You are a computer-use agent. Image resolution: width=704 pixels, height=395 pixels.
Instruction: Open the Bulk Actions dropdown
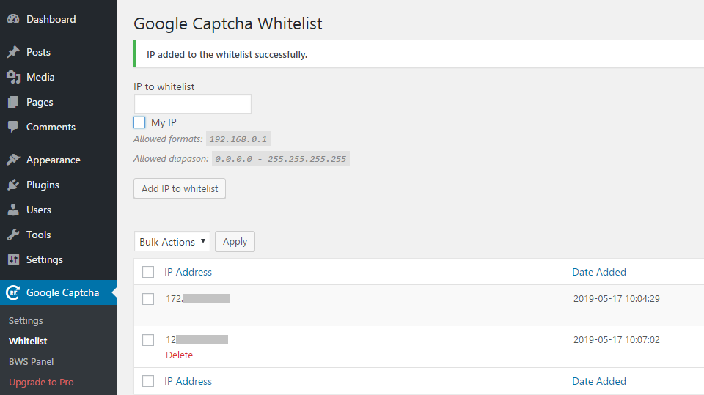(172, 242)
